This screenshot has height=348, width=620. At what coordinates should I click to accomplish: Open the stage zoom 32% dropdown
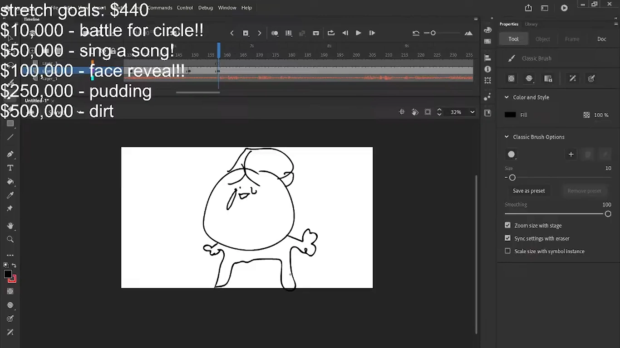472,112
